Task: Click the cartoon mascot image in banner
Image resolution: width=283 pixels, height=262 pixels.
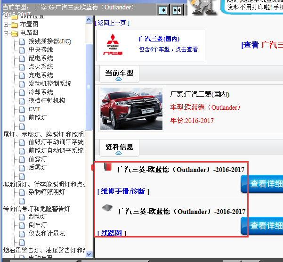Action: (x=203, y=7)
